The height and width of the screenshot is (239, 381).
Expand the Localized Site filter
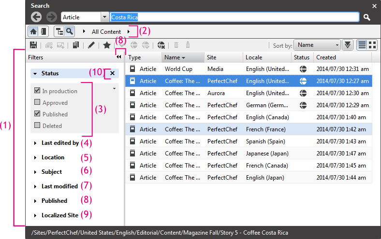(60, 215)
